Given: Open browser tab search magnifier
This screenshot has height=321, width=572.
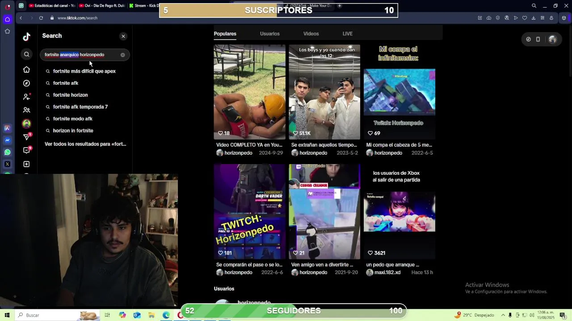Looking at the screenshot, I should 534,6.
